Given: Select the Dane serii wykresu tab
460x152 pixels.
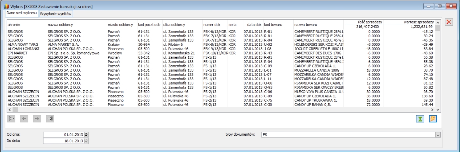Looking at the screenshot, I should 22,13.
